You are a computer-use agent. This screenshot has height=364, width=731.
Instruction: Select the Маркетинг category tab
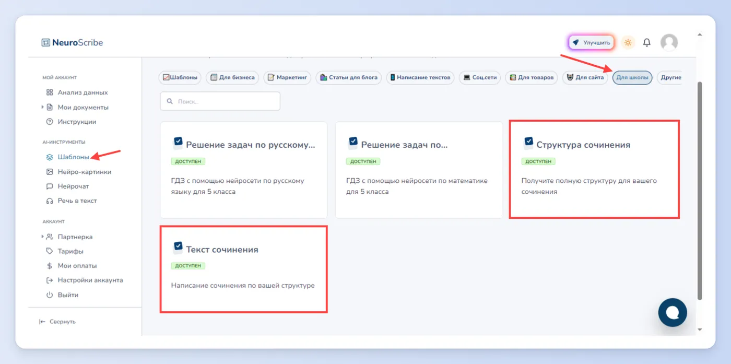287,78
